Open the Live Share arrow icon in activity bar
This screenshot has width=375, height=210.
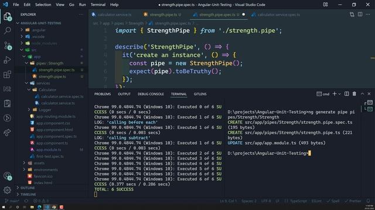click(x=7, y=132)
